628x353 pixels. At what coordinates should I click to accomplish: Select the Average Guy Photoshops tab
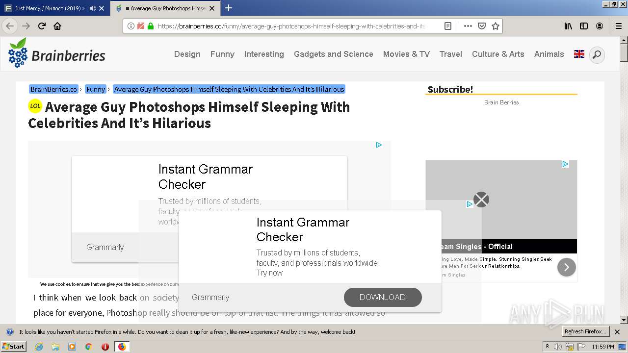[x=165, y=8]
